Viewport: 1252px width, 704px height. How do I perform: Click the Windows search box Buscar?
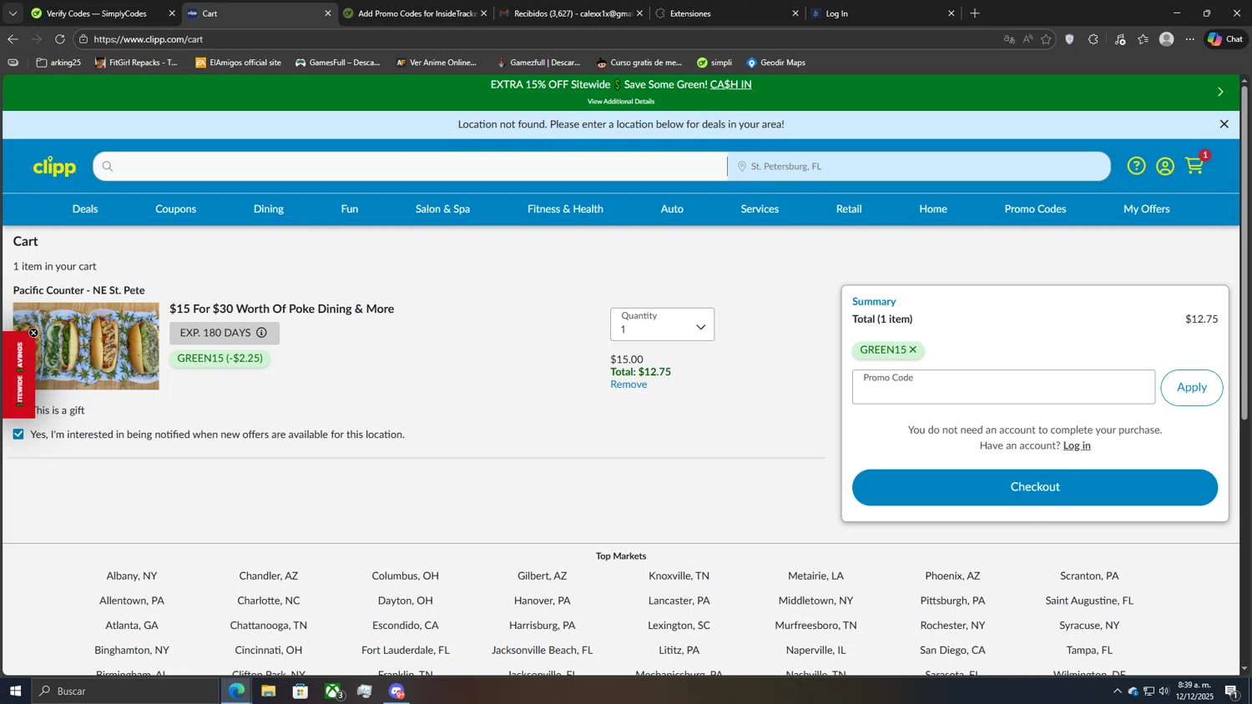coord(125,691)
